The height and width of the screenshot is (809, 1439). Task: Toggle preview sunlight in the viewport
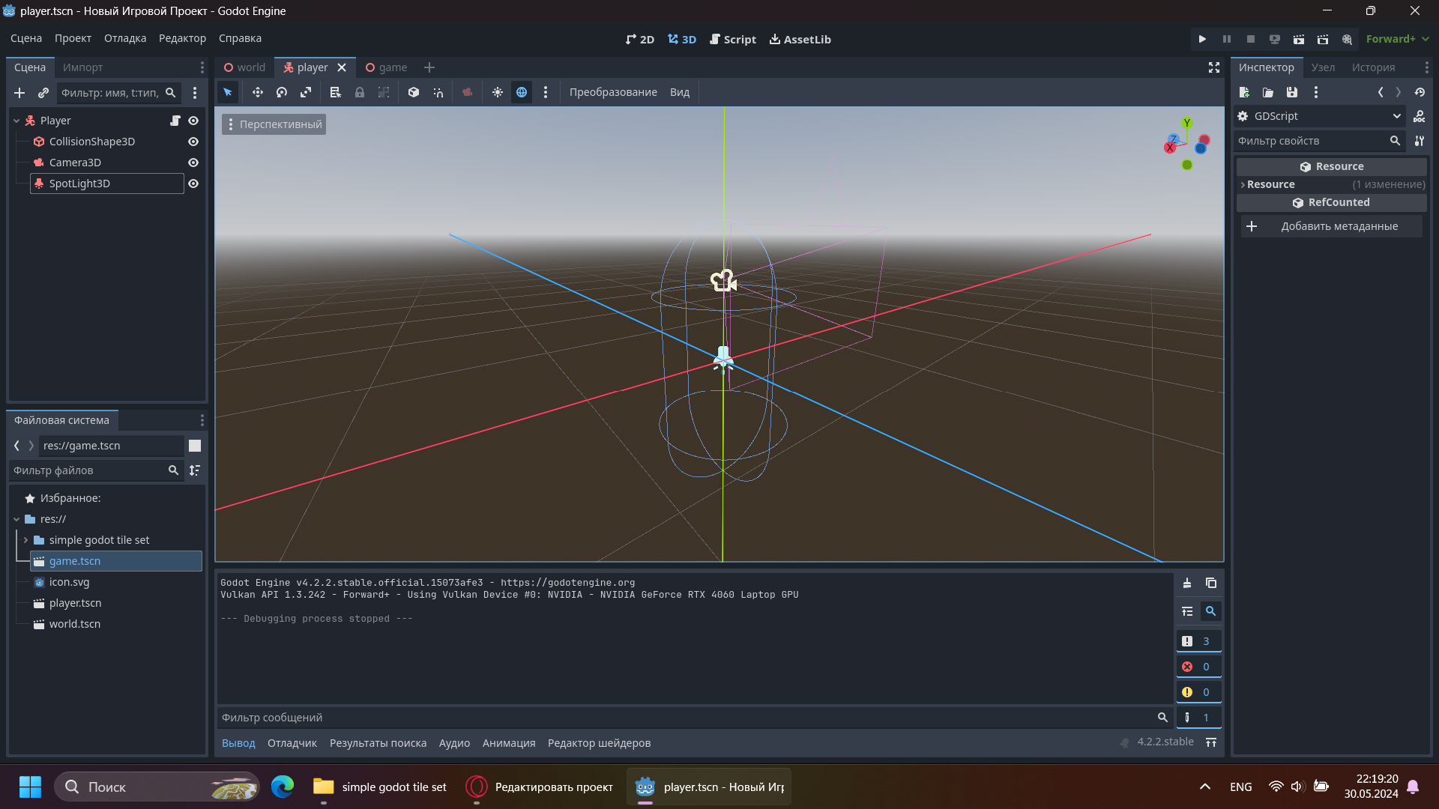(x=498, y=92)
